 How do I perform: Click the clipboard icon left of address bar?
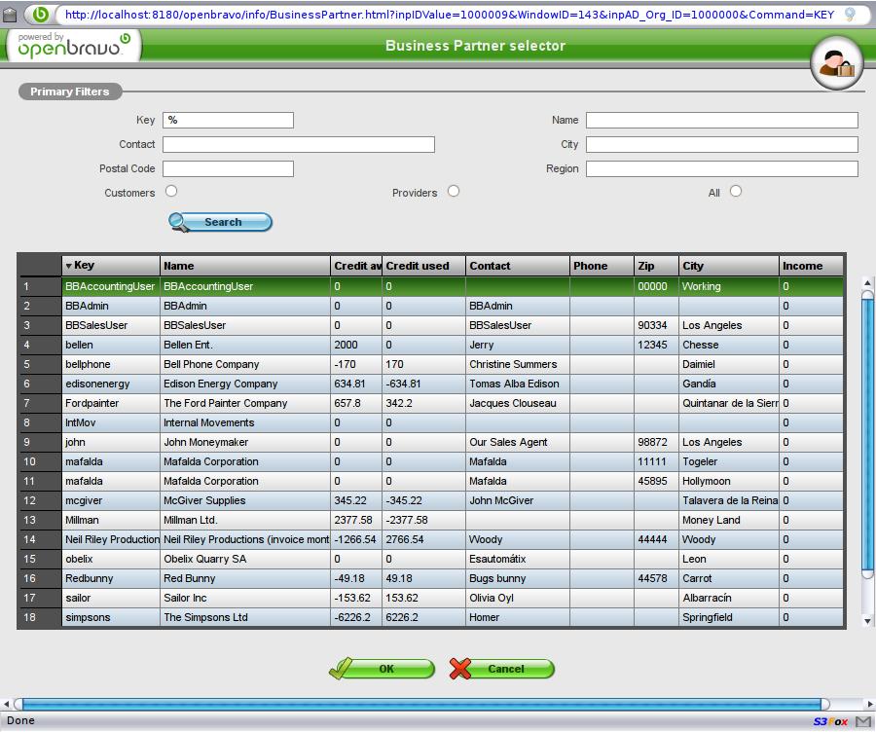click(10, 15)
